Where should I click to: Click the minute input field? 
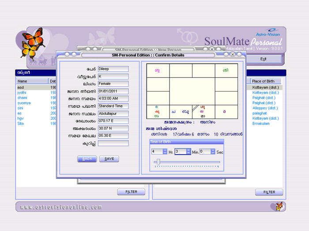pyautogui.click(x=181, y=151)
